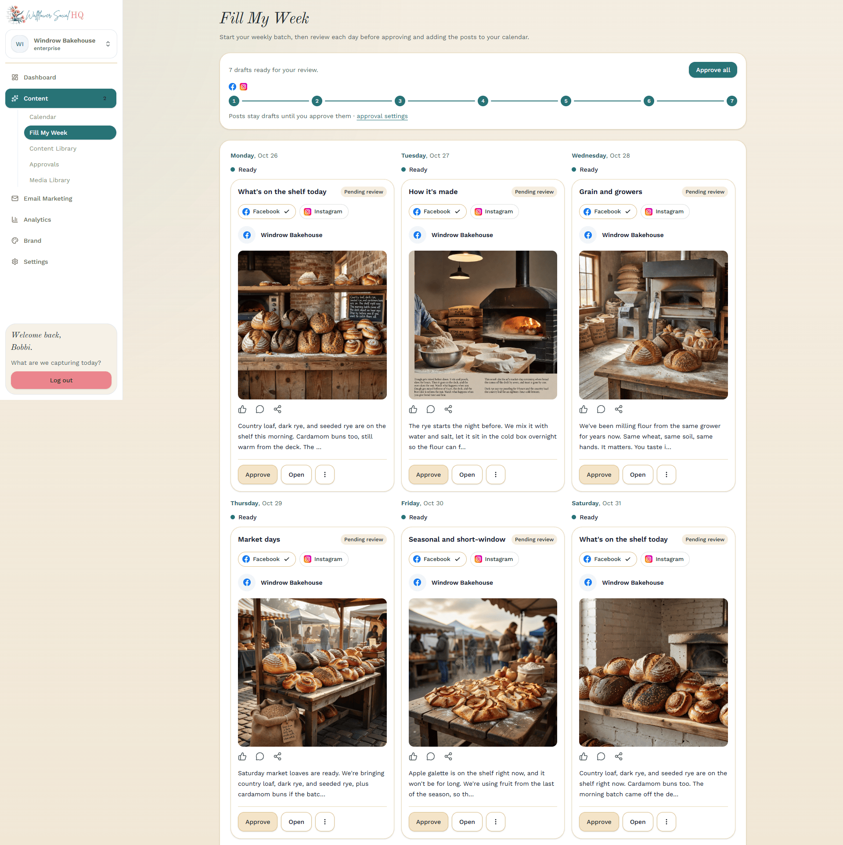The image size is (843, 845).
Task: Open the more options menu on Tuesday's post
Action: 496,475
